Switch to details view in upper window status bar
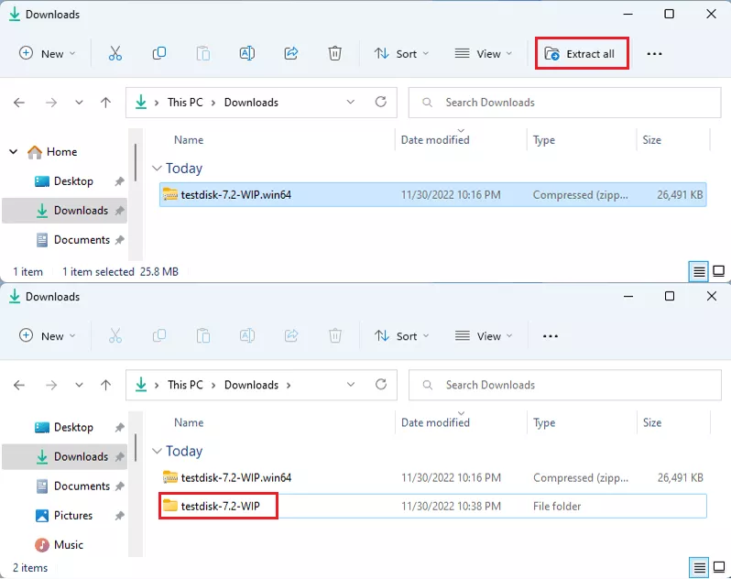731x579 pixels. click(x=699, y=271)
